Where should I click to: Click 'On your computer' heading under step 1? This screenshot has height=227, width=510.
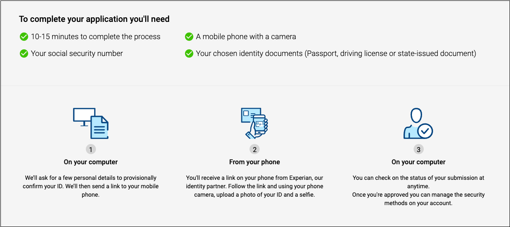[90, 162]
